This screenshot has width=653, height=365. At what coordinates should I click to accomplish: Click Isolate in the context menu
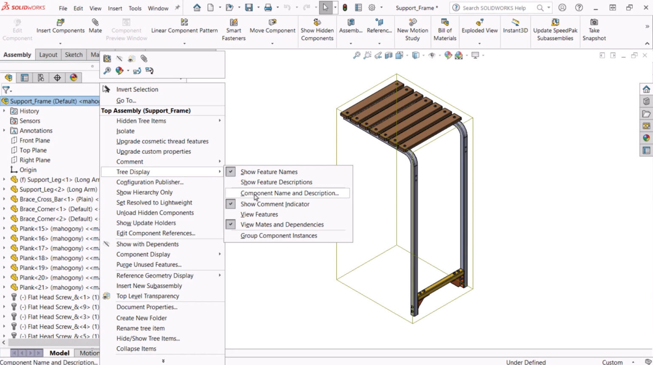coord(125,131)
